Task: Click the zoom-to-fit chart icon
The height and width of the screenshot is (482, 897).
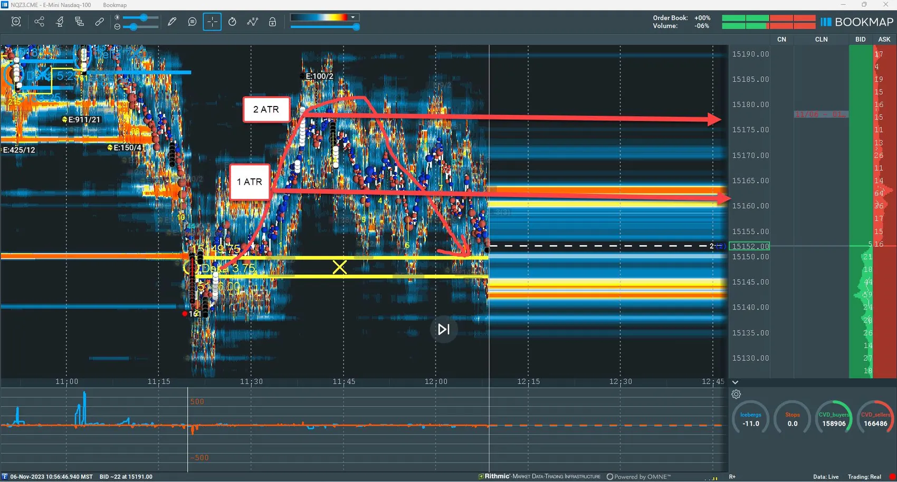Action: tap(16, 22)
